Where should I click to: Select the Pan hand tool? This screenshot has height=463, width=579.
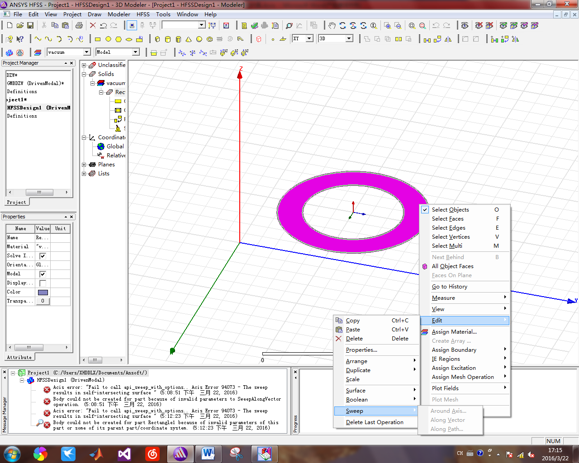point(332,25)
